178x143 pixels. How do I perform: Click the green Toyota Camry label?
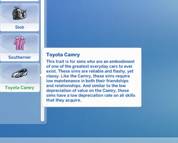[x=19, y=88]
